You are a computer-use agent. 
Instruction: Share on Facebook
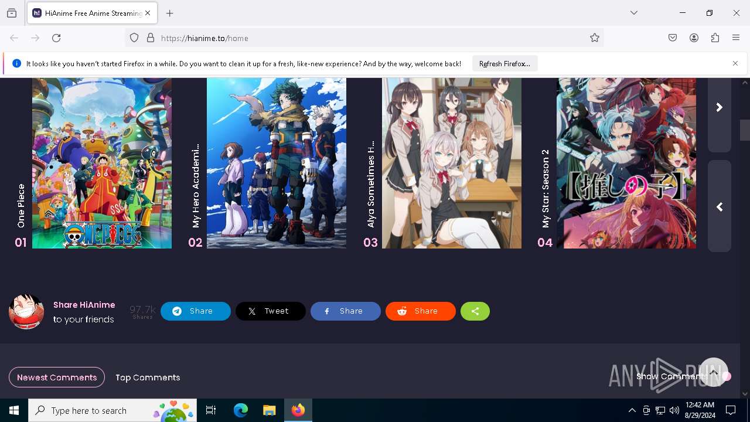click(x=346, y=311)
